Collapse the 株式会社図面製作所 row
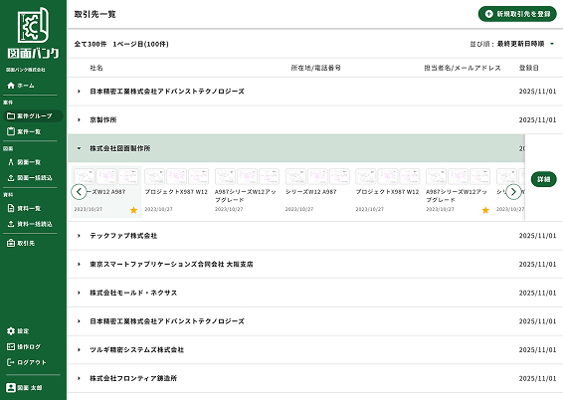 click(79, 148)
